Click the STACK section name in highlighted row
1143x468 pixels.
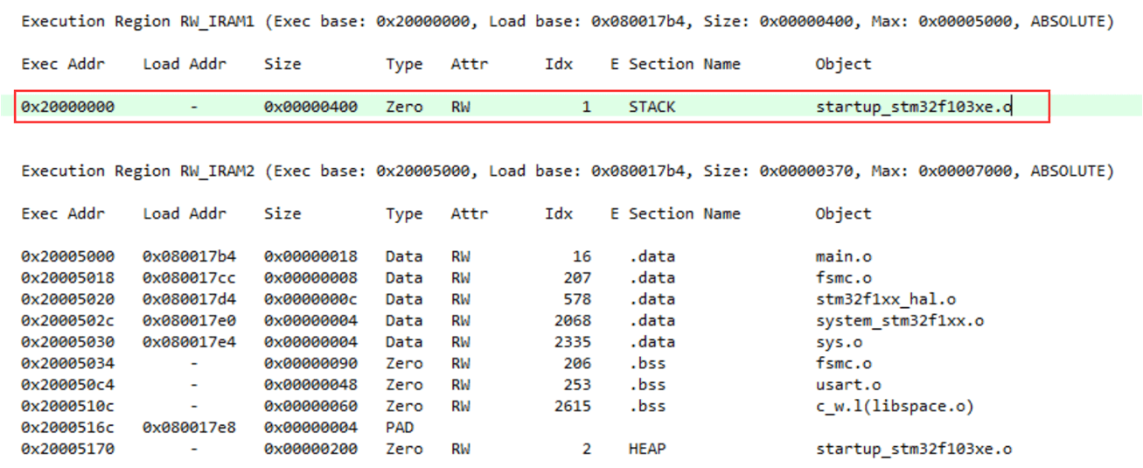tap(652, 108)
